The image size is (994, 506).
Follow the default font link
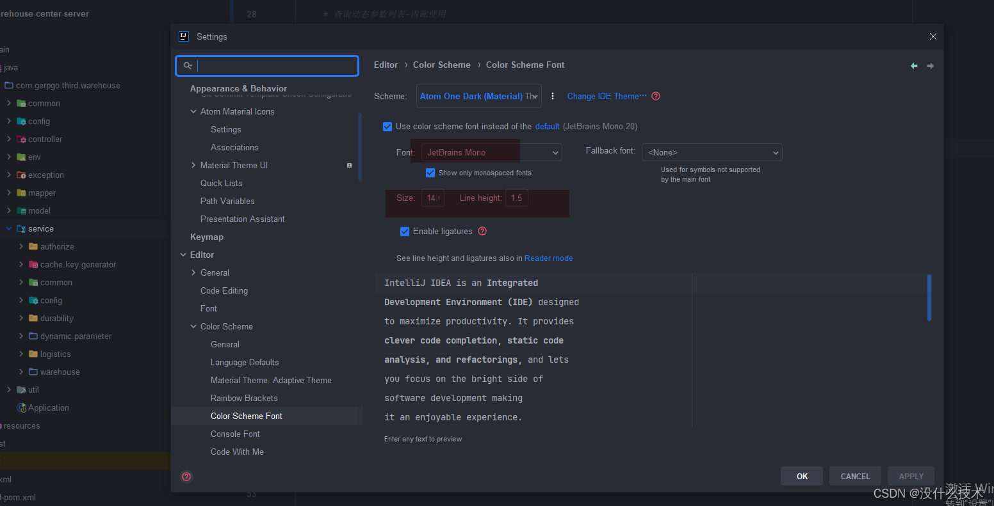(547, 127)
